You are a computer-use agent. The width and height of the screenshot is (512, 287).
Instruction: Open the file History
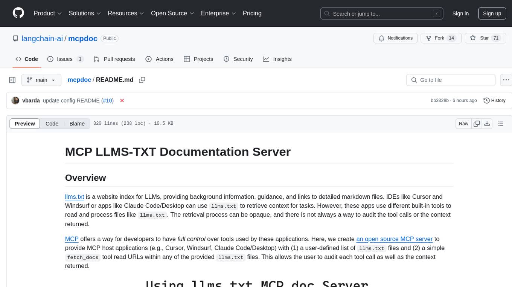[494, 101]
